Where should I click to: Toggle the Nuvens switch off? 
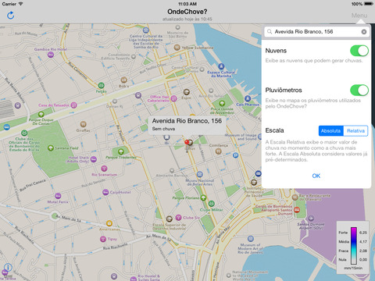(x=359, y=51)
